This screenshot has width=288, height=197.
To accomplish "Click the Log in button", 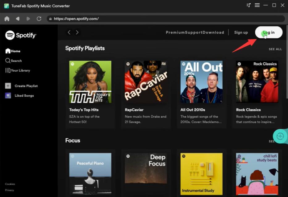I will (x=269, y=32).
